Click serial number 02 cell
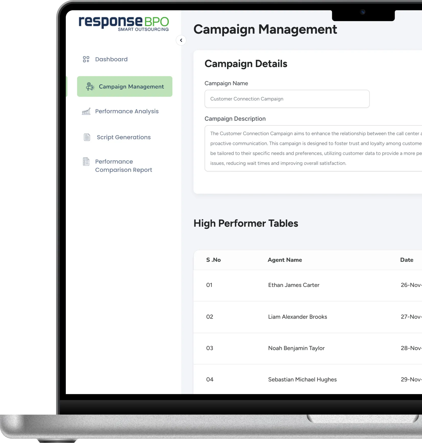The image size is (422, 443). click(x=210, y=317)
